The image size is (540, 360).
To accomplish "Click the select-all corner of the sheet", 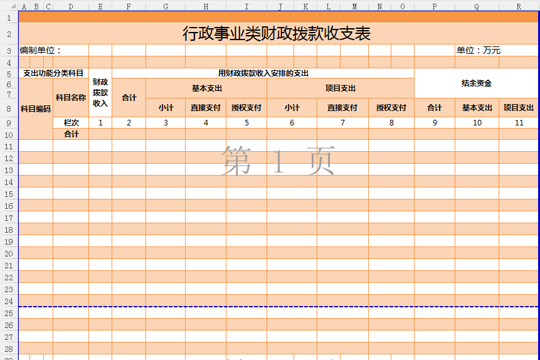I will (9, 6).
